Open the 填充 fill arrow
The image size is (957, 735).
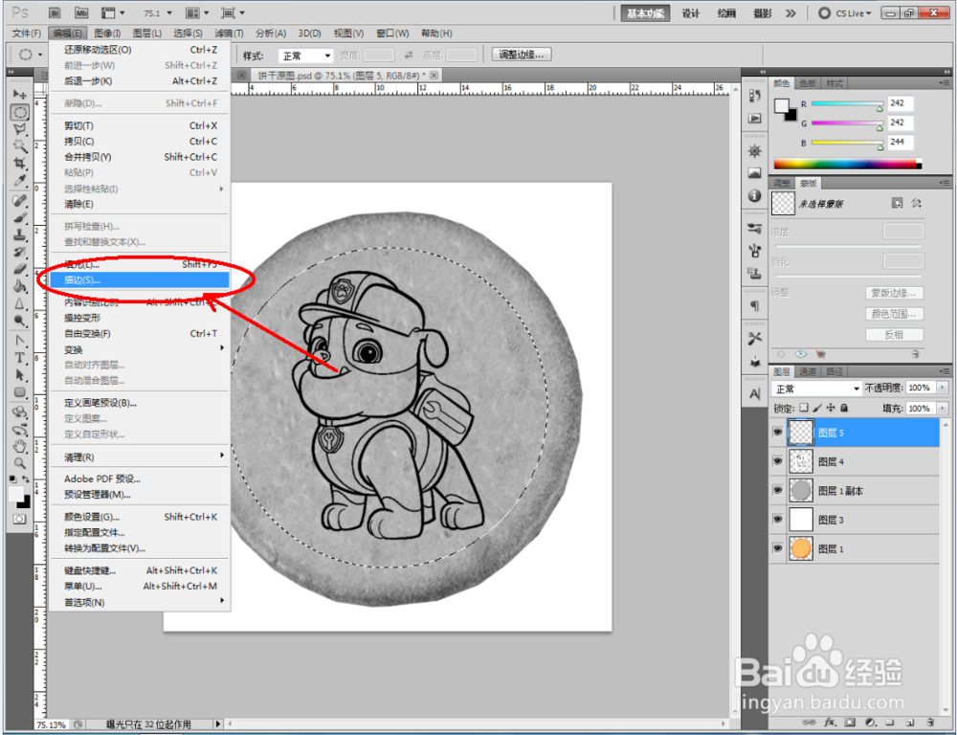(943, 409)
